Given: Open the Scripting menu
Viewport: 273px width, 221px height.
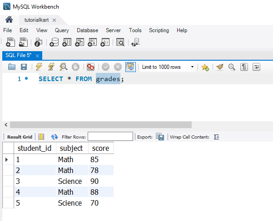Looking at the screenshot, I should coord(159,30).
